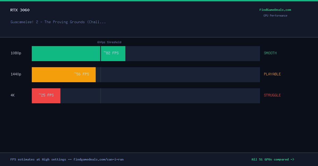Click the green 1080p performance bar
The width and height of the screenshot is (318, 166).
pos(78,53)
